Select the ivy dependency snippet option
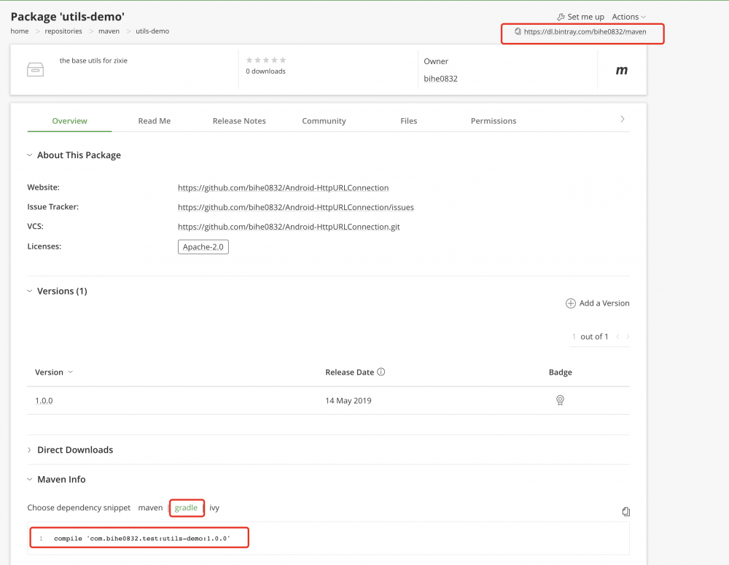This screenshot has width=729, height=565. tap(214, 507)
